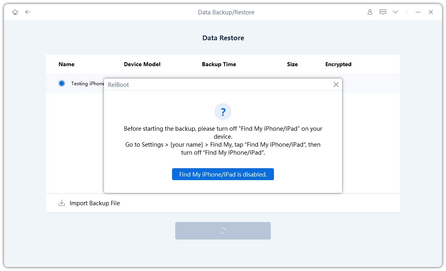Sort by the Device Model column

pyautogui.click(x=142, y=64)
